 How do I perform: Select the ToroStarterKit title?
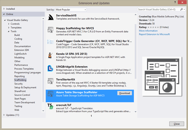click(x=66, y=80)
